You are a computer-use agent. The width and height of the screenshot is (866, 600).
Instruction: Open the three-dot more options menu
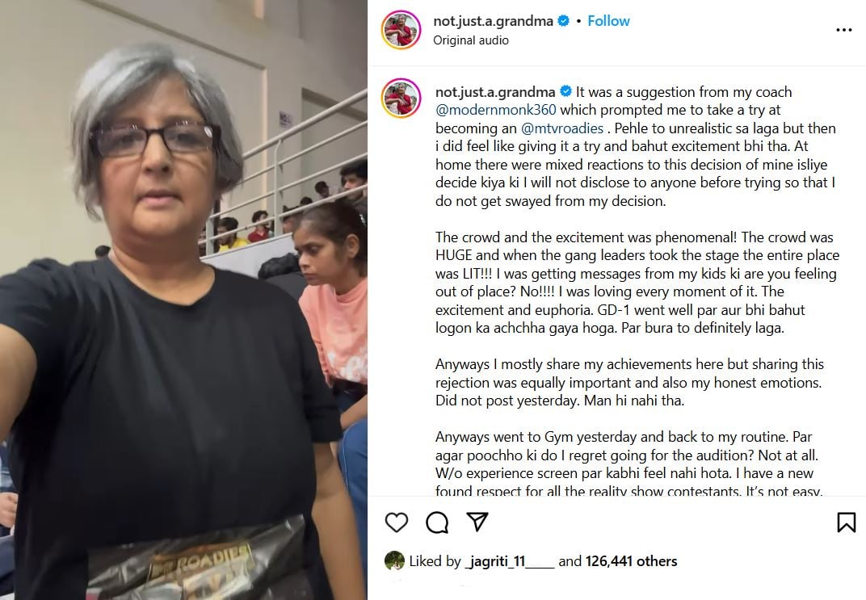click(844, 30)
